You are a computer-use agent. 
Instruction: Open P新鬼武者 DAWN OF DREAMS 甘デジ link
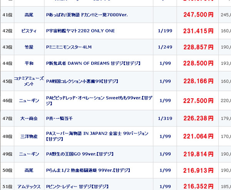(x=93, y=63)
